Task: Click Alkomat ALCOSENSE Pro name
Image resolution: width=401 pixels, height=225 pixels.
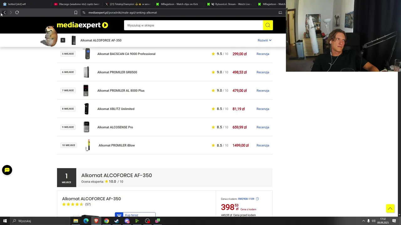Action: [x=115, y=127]
